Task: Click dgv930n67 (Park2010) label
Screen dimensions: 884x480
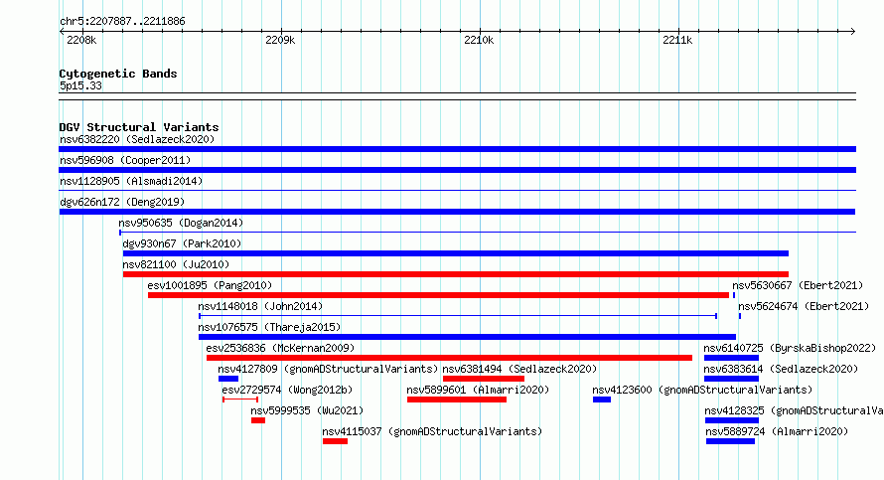Action: tap(182, 243)
